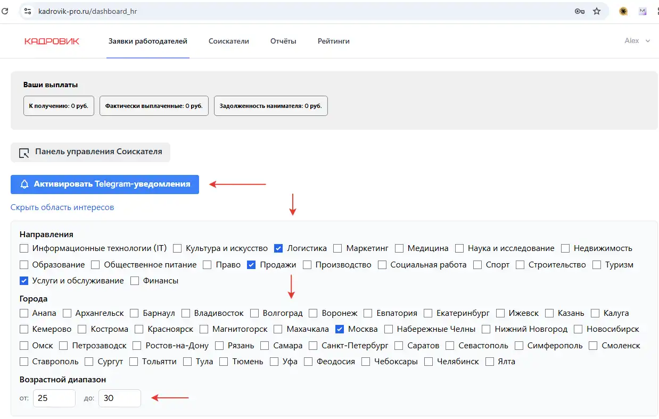This screenshot has width=659, height=419.
Task: Click the password key icon
Action: click(x=580, y=11)
